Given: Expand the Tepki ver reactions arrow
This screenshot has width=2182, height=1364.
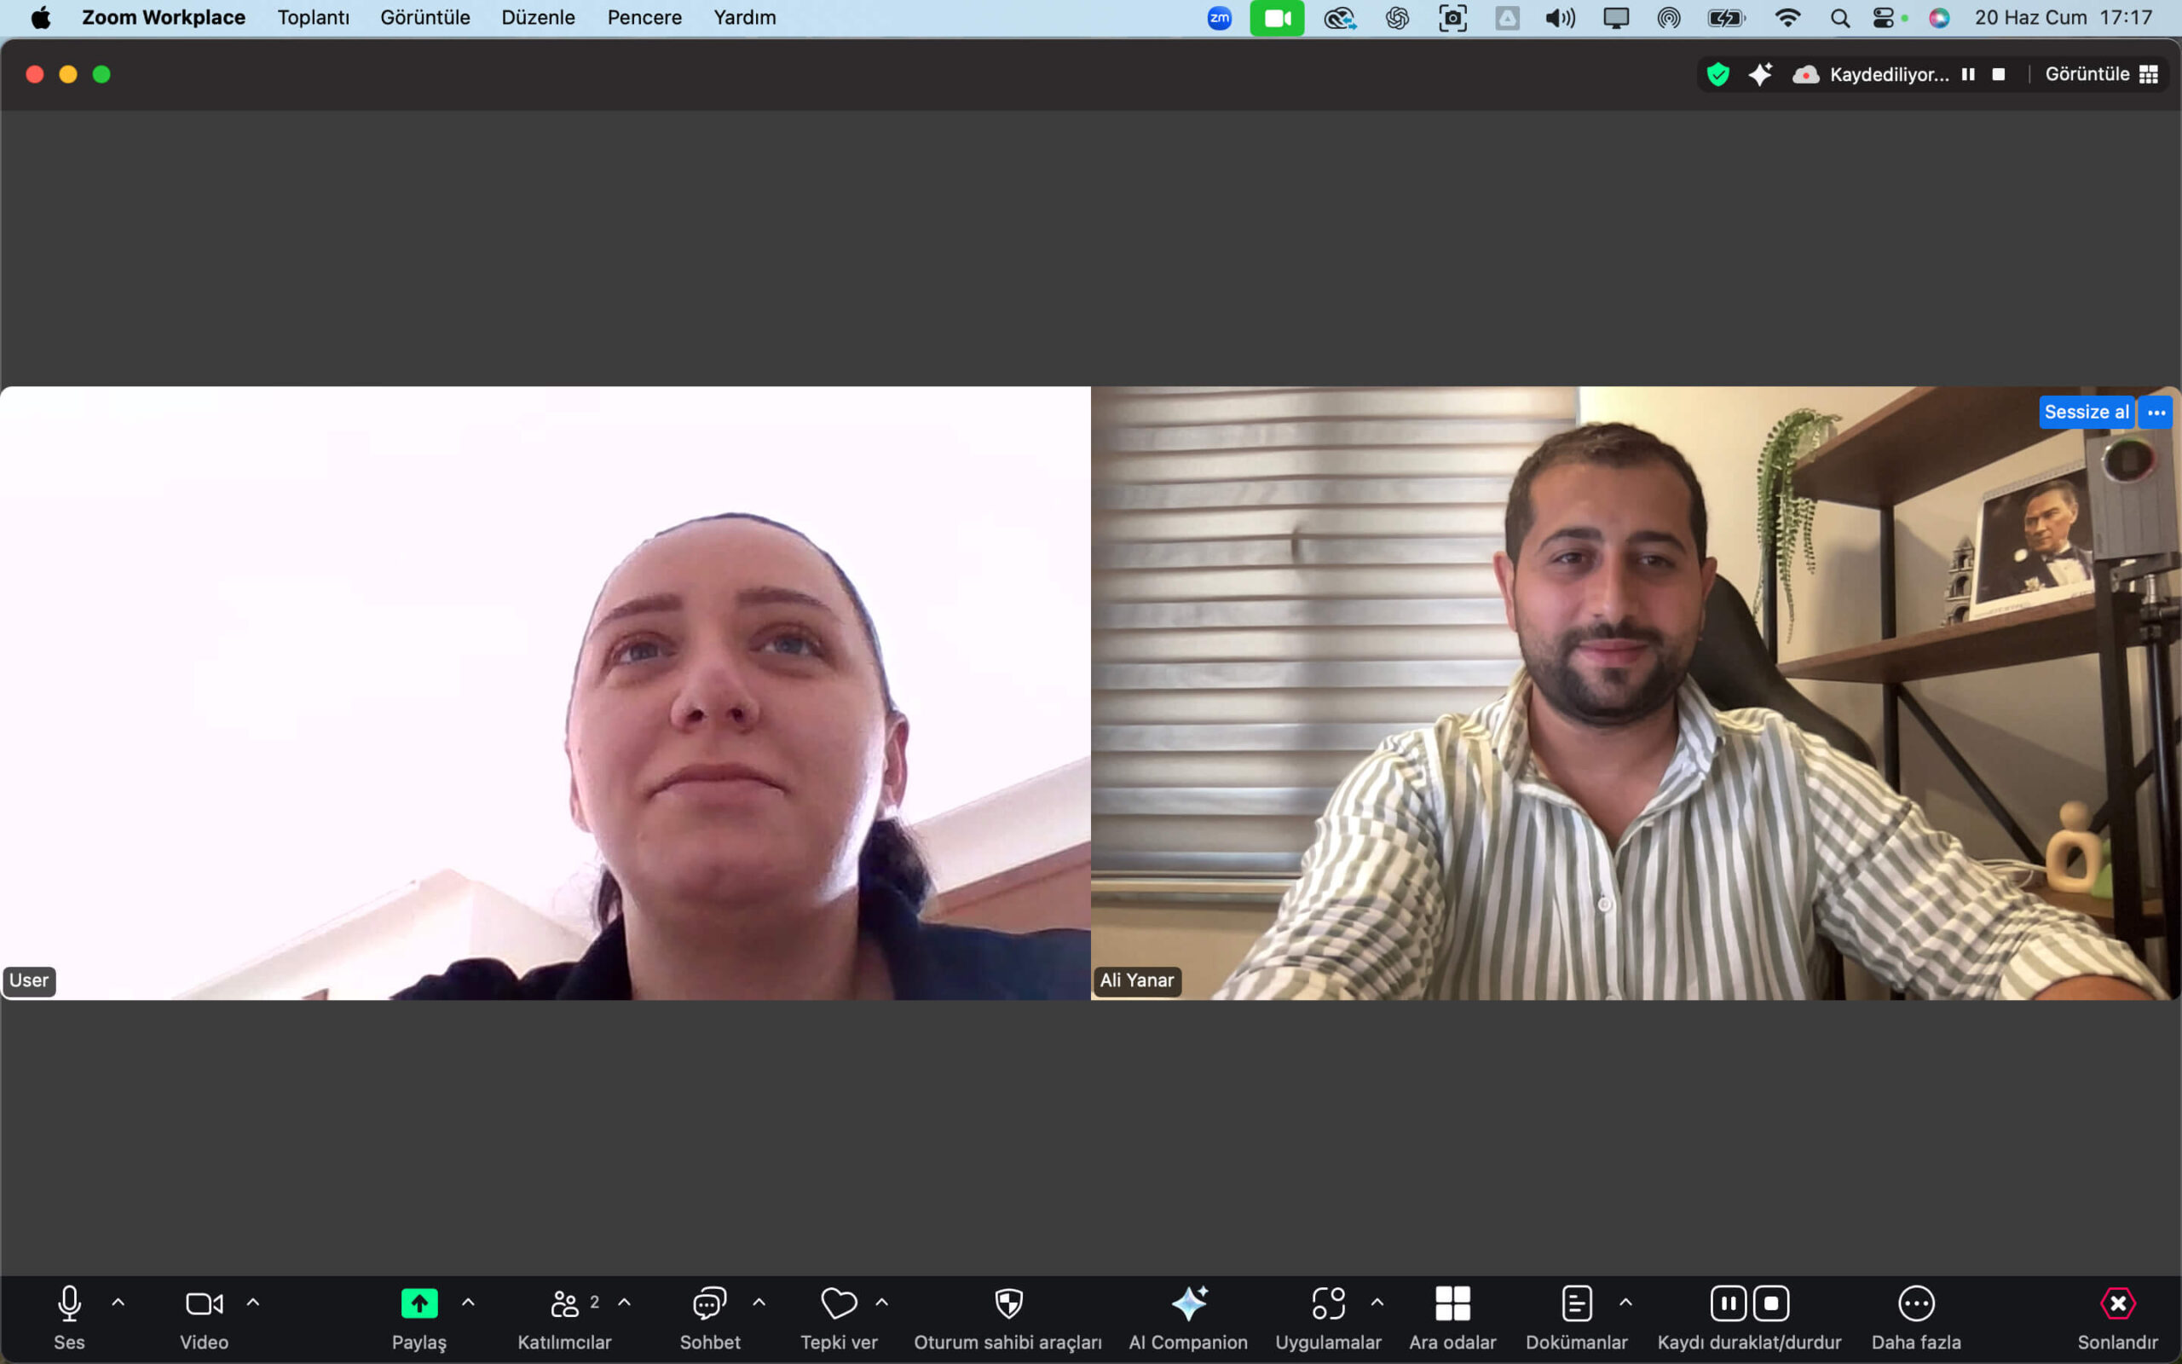Looking at the screenshot, I should pos(882,1303).
